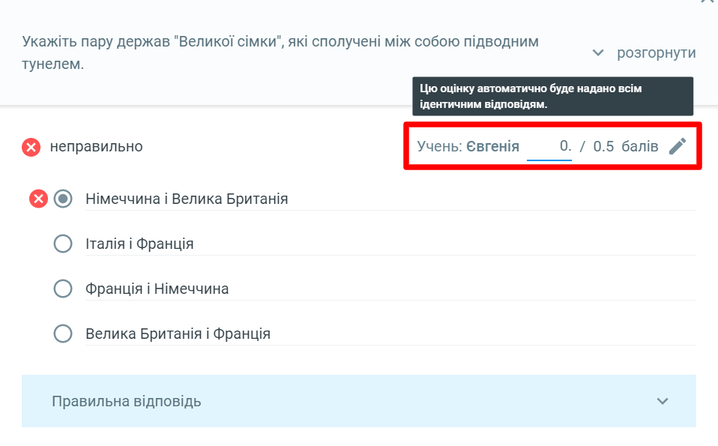Expand the Правильна відповідь chevron arrow
The image size is (718, 446).
click(x=662, y=401)
